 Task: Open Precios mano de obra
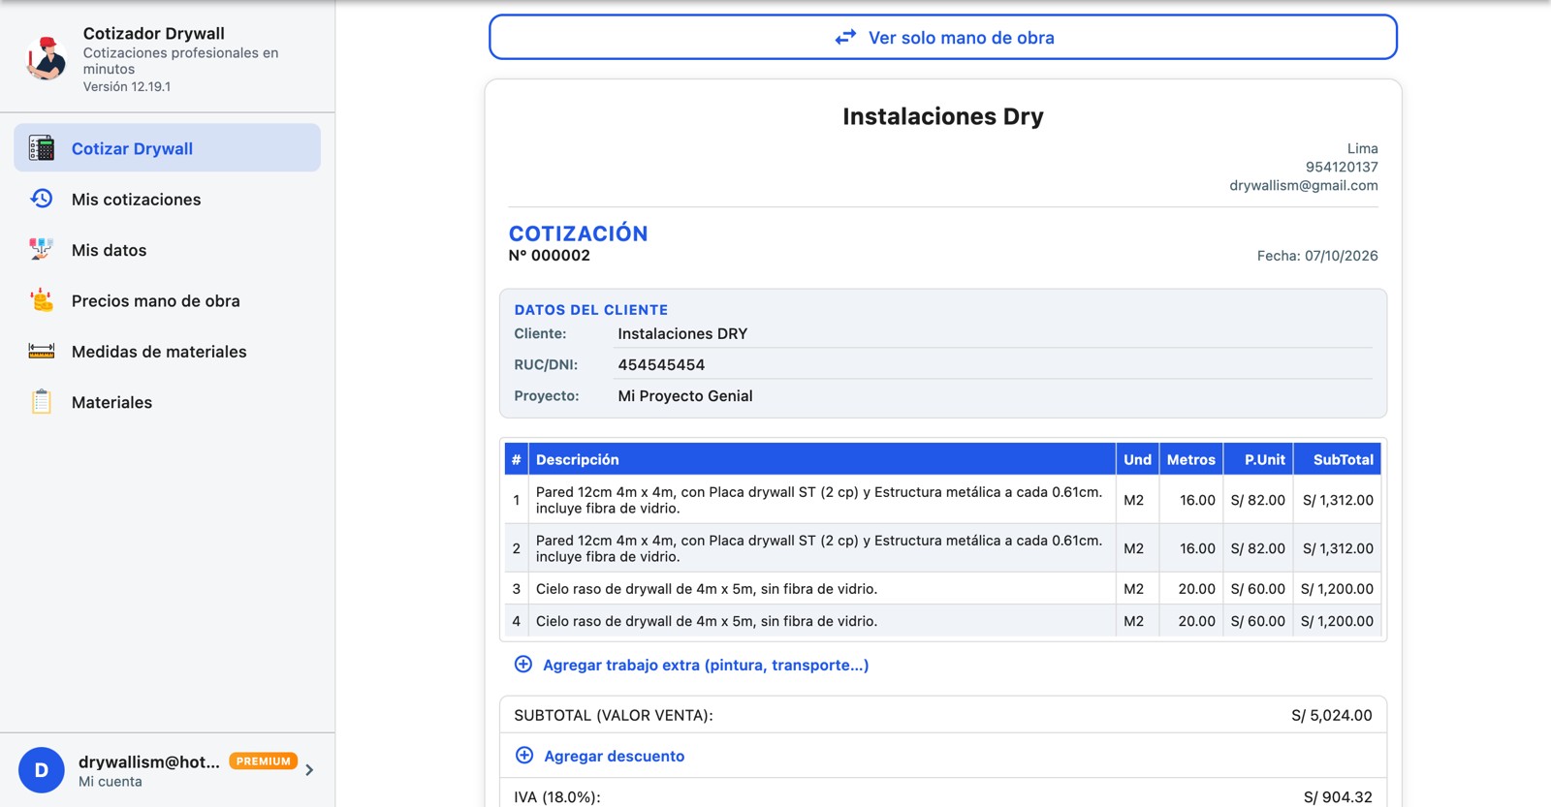[168, 300]
